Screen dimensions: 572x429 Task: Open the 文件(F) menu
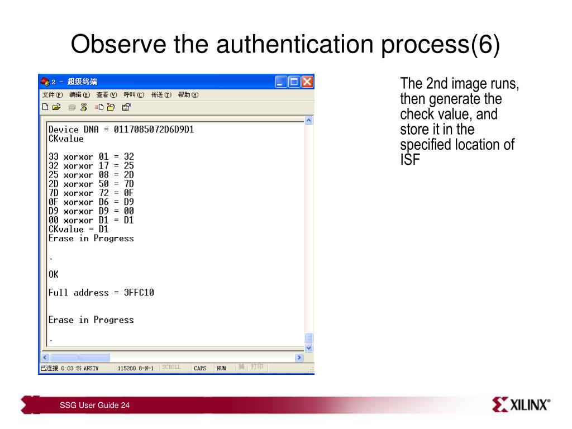pos(52,95)
